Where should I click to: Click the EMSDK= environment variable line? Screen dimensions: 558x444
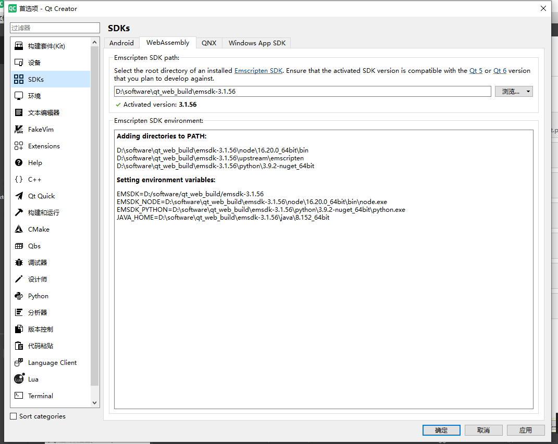pos(190,194)
